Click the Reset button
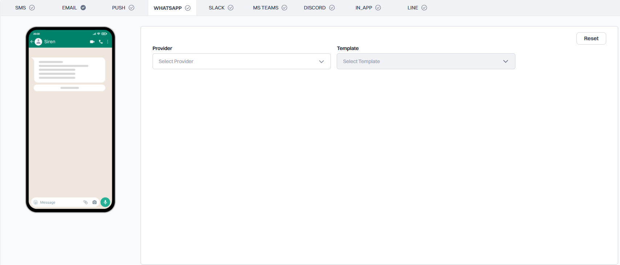 (591, 38)
